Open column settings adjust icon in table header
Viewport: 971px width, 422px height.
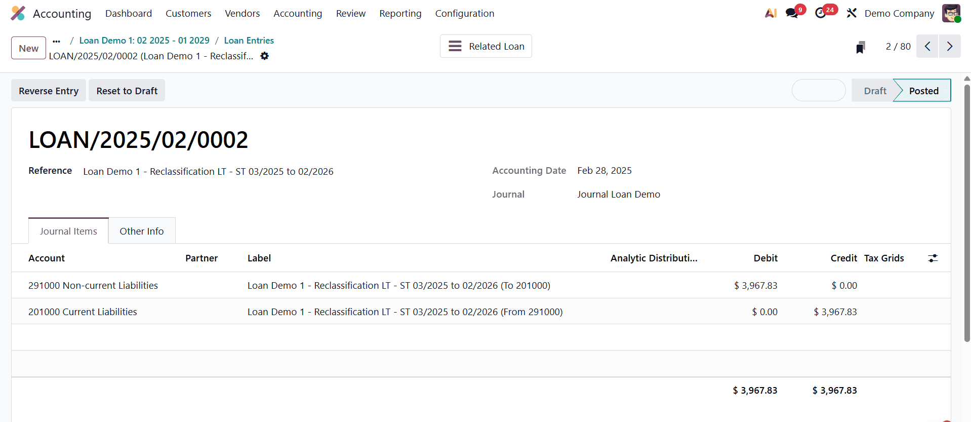coord(933,258)
